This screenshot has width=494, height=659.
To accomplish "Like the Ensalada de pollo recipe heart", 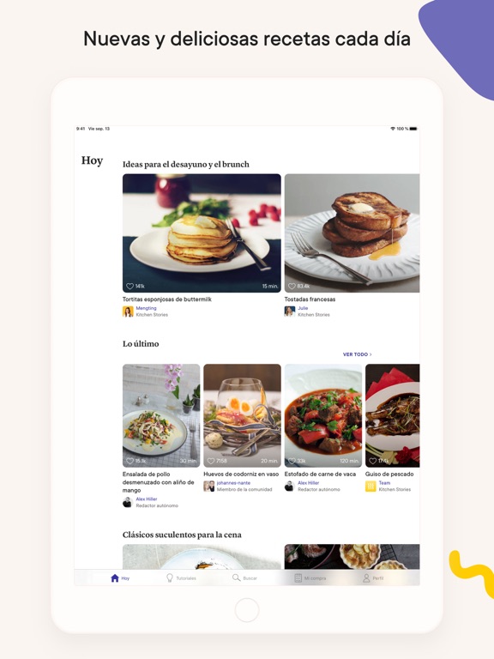I will (x=130, y=461).
